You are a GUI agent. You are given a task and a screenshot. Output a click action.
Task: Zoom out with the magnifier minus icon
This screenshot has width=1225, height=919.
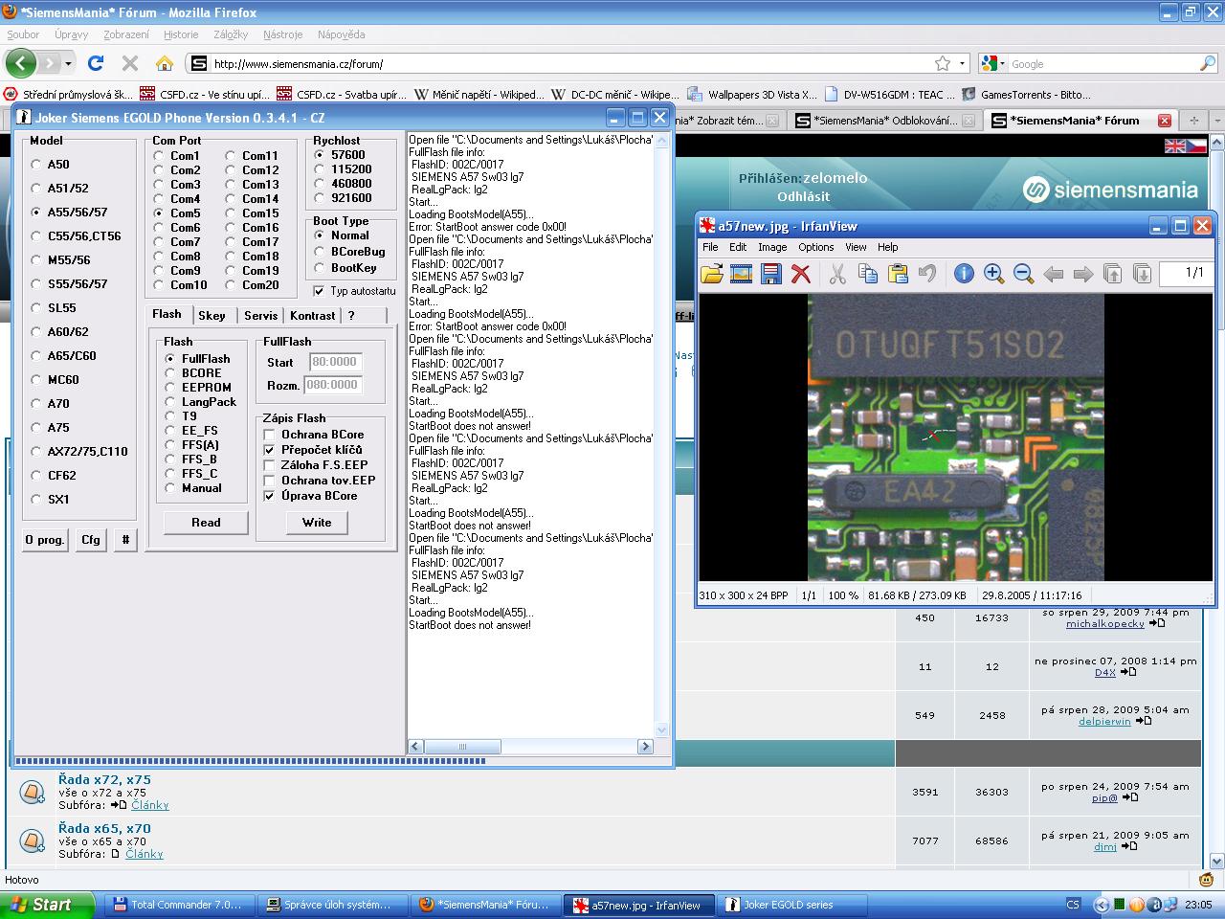click(x=1023, y=274)
